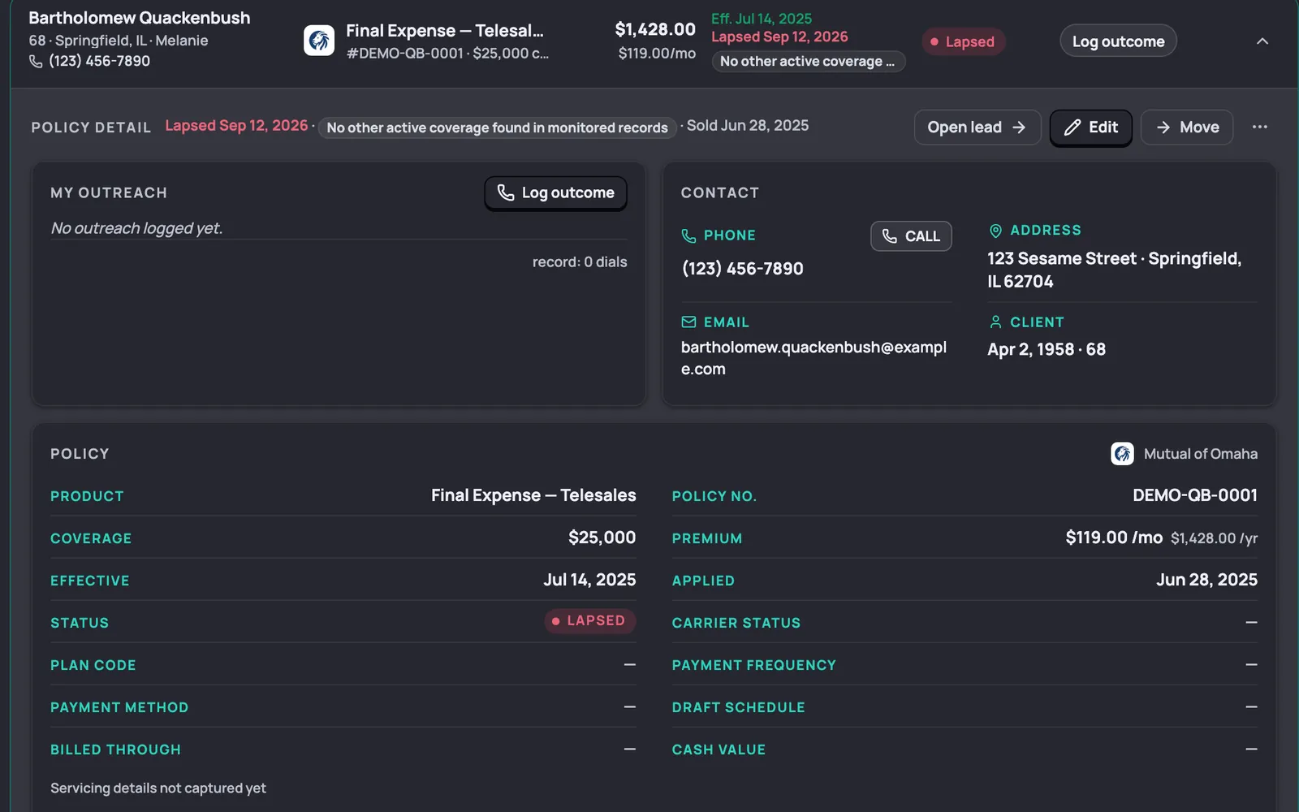
Task: Click the Address pin icon
Action: 995,231
